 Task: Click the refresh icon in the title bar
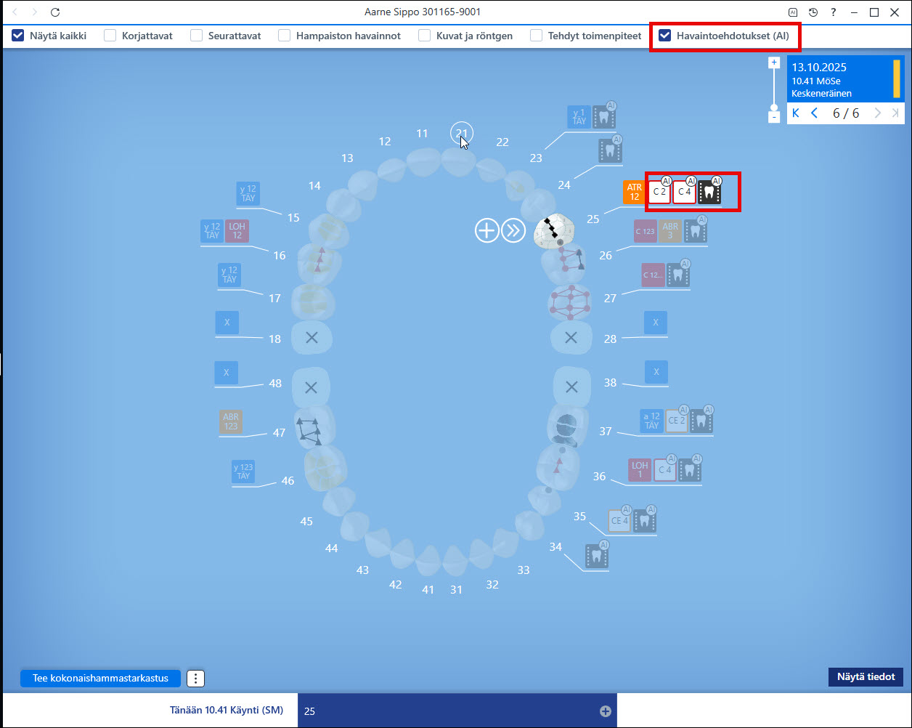tap(55, 12)
